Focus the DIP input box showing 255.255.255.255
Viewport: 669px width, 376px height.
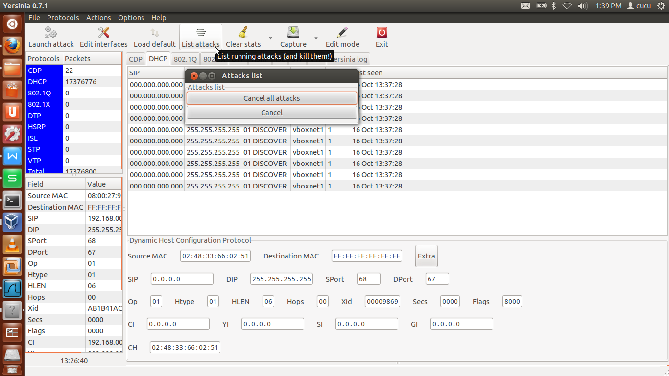tap(282, 279)
